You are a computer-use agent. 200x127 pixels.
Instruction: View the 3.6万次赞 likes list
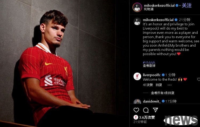click(147, 117)
